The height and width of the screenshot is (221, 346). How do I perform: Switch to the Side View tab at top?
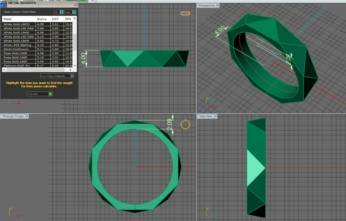[x=55, y=1]
